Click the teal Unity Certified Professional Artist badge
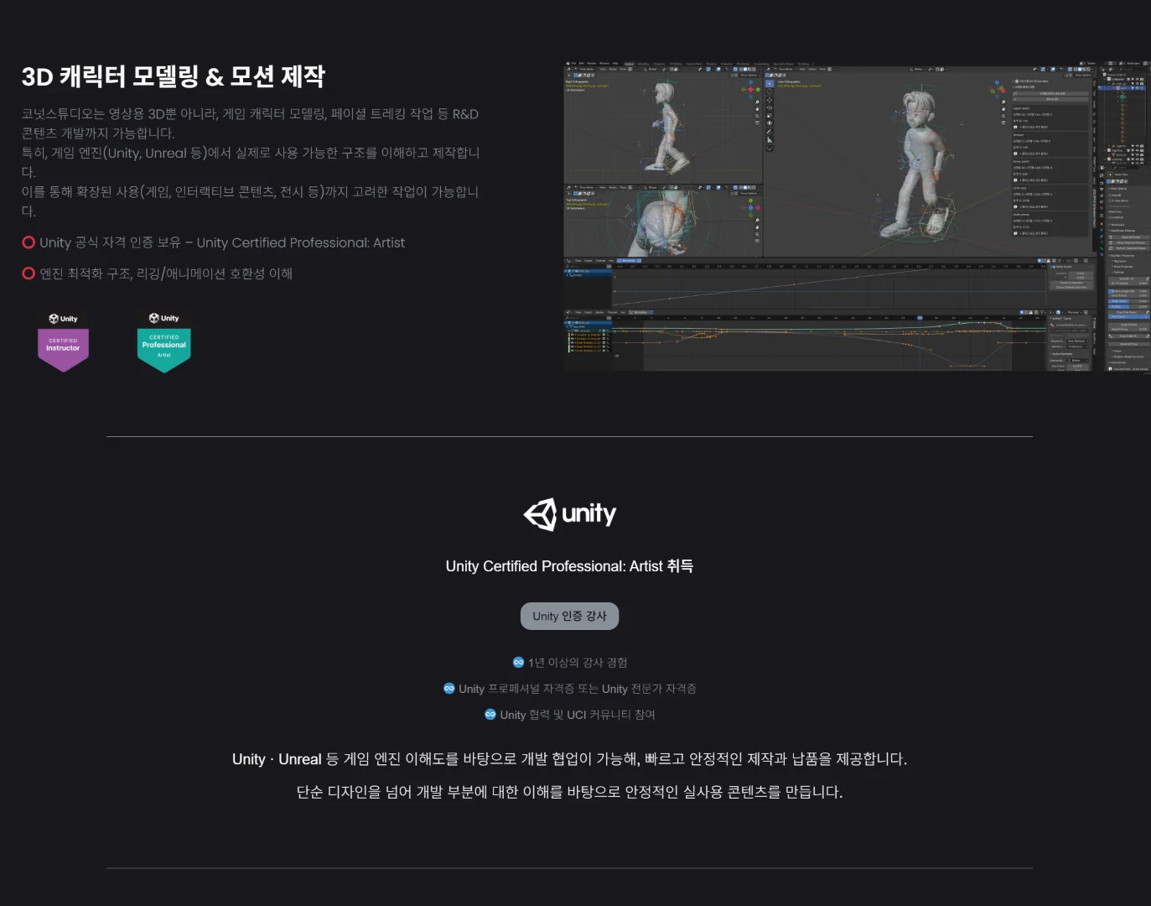 click(163, 341)
